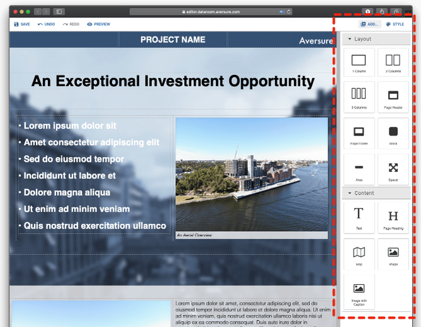Collapse the Content section
This screenshot has width=421, height=327.
(376, 193)
